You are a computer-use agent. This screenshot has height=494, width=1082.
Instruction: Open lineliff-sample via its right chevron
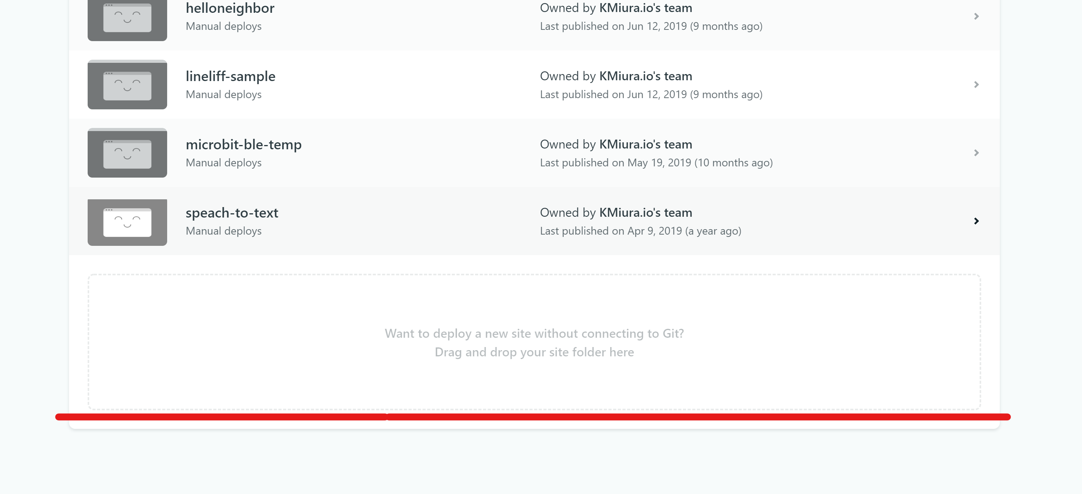pos(976,85)
